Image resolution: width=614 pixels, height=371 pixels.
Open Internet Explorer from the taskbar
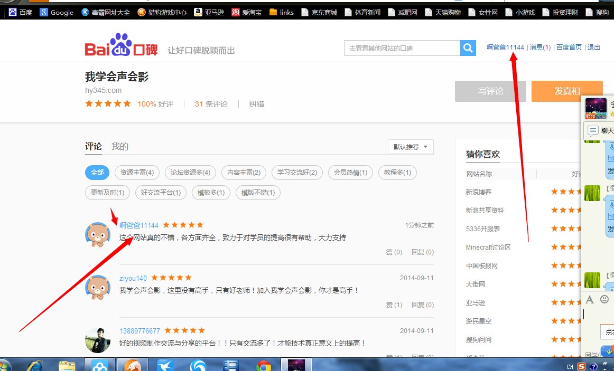35,365
